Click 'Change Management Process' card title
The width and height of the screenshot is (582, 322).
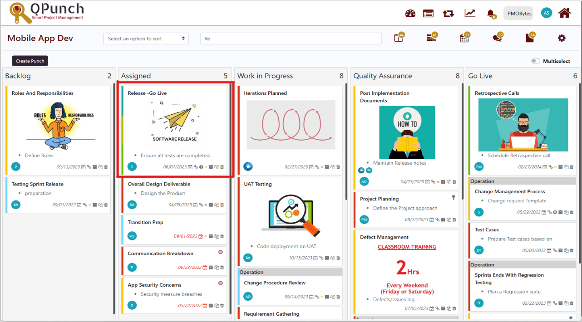pos(510,191)
